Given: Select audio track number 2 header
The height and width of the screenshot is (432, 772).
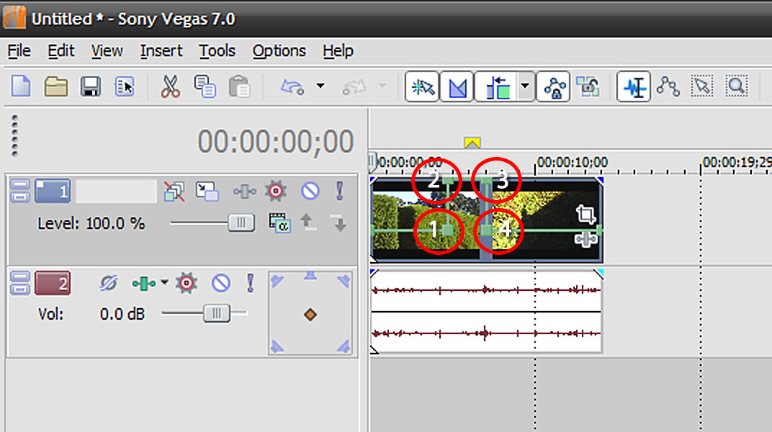Looking at the screenshot, I should click(53, 284).
